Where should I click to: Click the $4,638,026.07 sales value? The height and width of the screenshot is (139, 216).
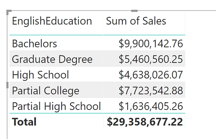[x=151, y=75]
